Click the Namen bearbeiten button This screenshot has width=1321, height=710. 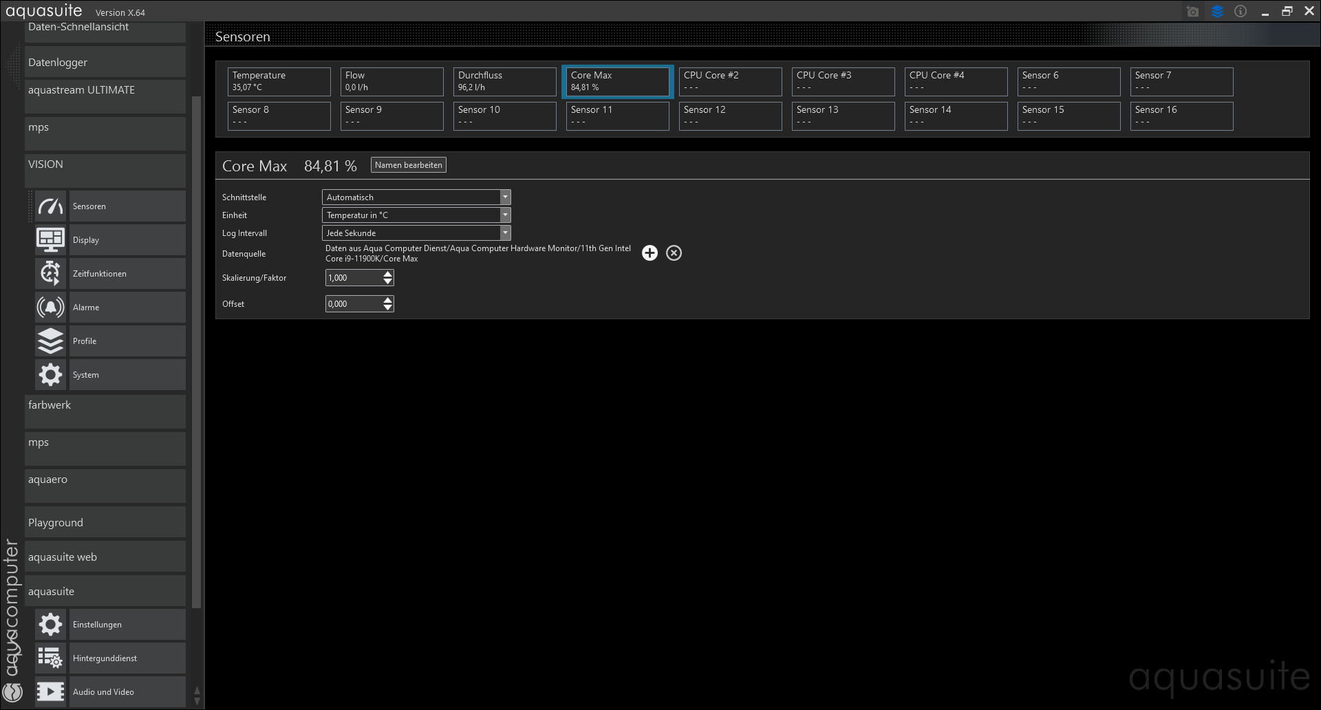pyautogui.click(x=408, y=165)
